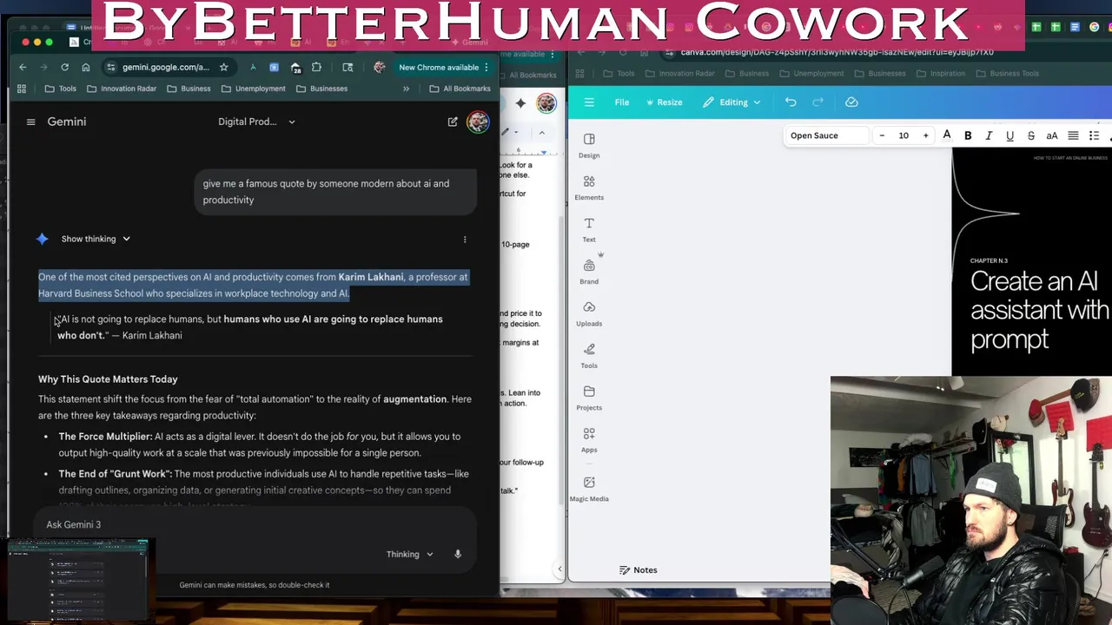Image resolution: width=1112 pixels, height=625 pixels.
Task: Toggle strikethrough formatting in Canva
Action: pos(1030,135)
